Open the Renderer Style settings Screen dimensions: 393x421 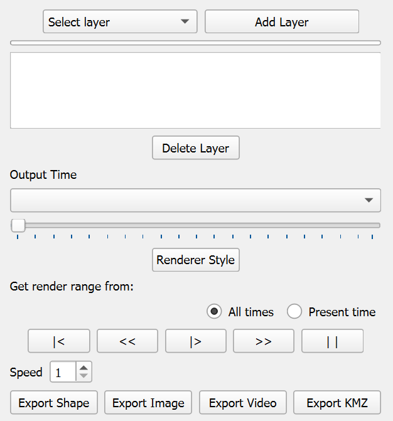tap(195, 260)
